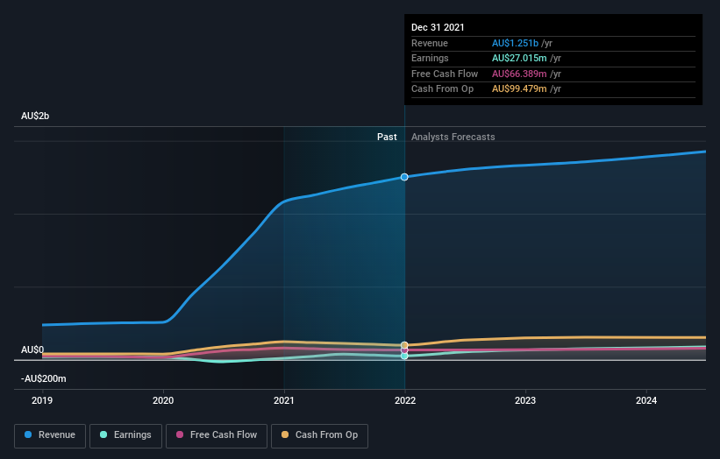The height and width of the screenshot is (459, 720).
Task: Click the AU$27.015m earnings value in tooltip
Action: (x=519, y=58)
